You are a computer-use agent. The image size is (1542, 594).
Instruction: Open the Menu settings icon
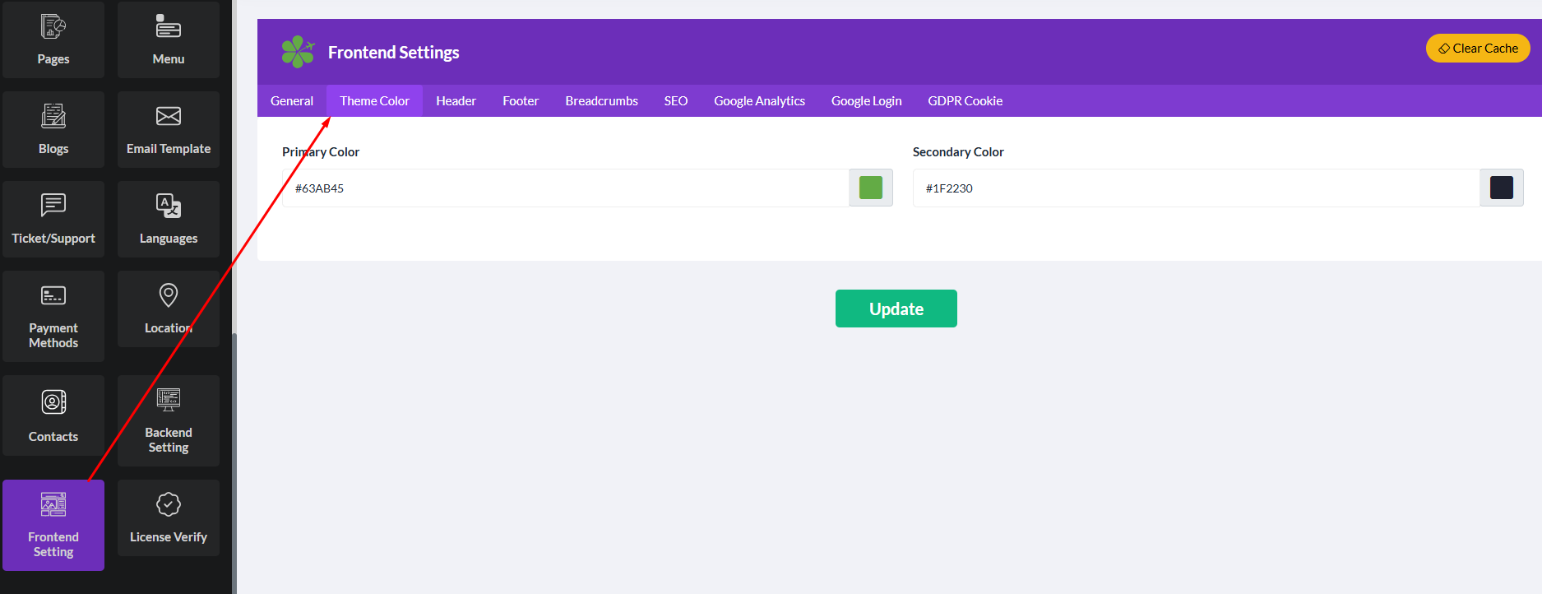(x=169, y=28)
